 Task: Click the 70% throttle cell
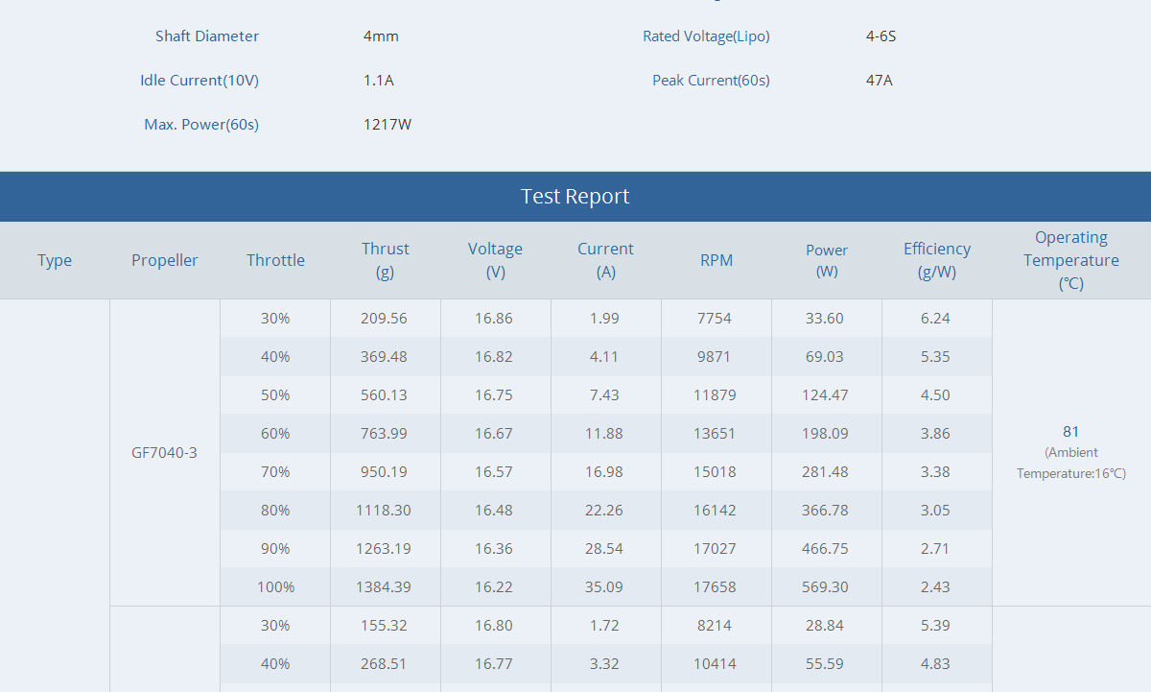275,471
